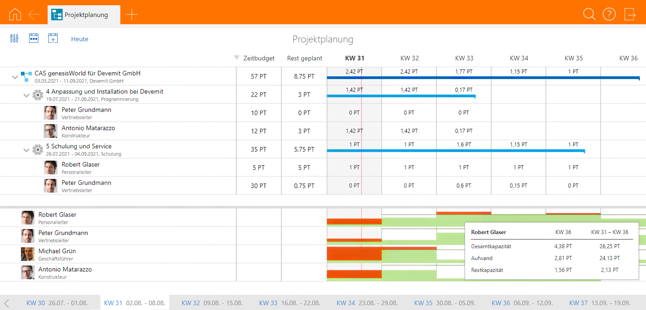Click the dark blue project timeline bar
This screenshot has height=310, width=646.
[483, 77]
